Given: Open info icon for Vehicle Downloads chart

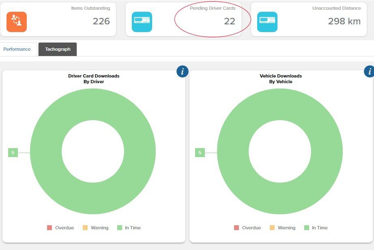Looking at the screenshot, I should click(369, 71).
